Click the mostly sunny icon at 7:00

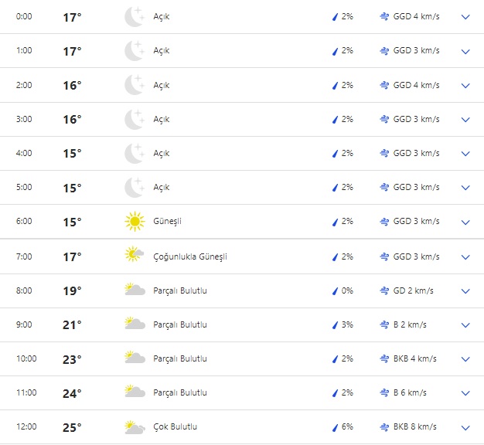(x=135, y=256)
